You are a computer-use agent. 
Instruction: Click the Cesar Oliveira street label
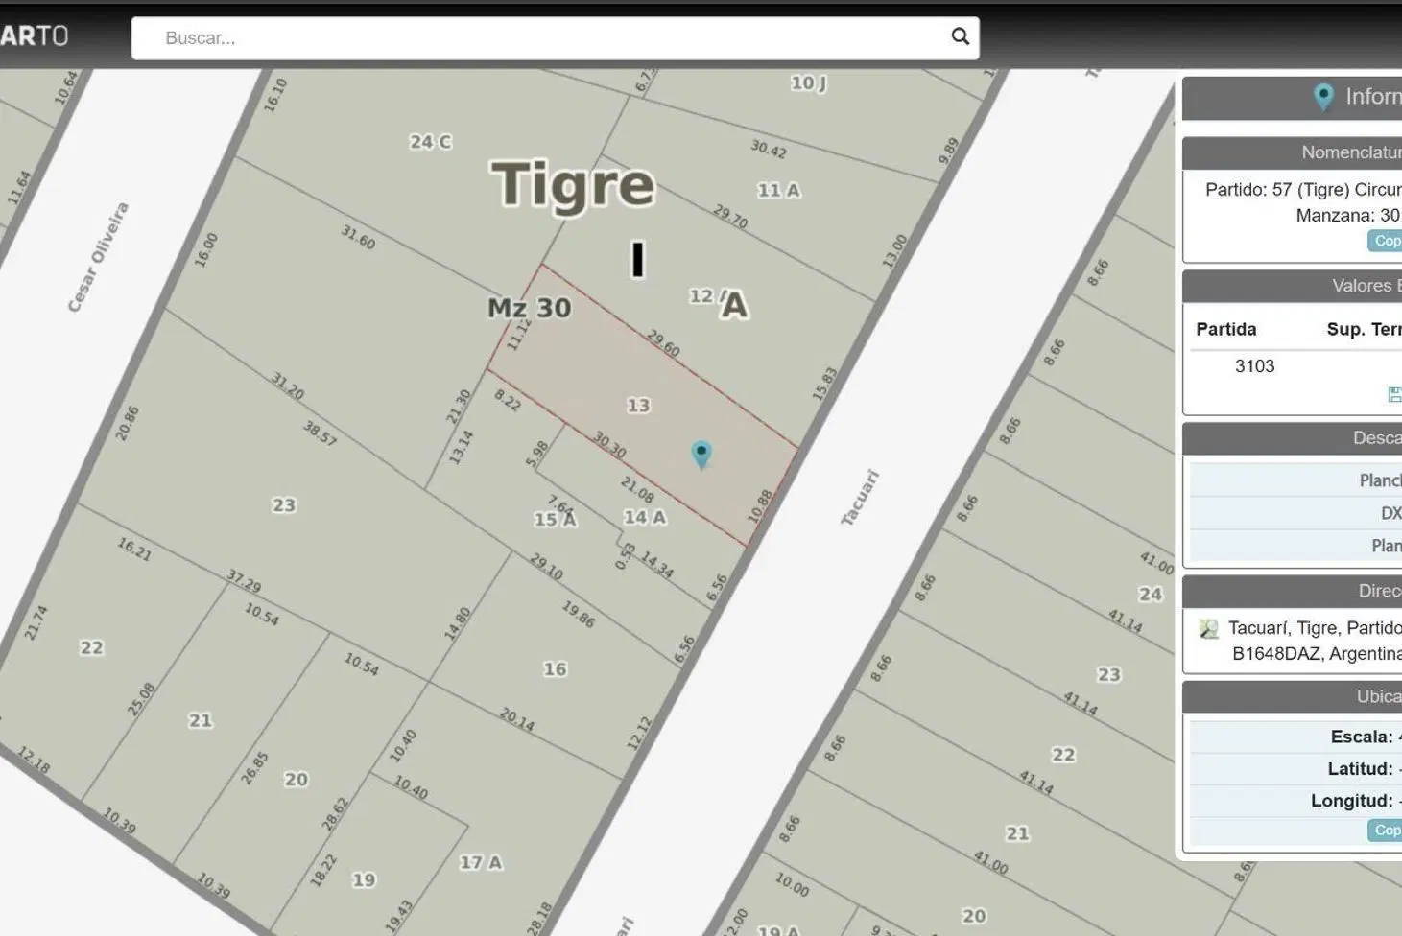coord(97,257)
